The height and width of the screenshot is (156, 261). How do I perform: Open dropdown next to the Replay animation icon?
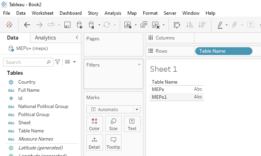pyautogui.click(x=59, y=25)
